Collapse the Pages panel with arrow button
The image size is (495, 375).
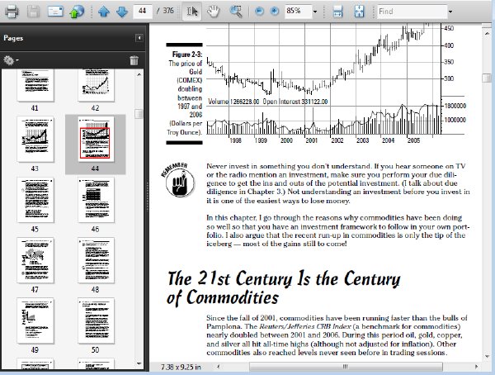139,38
